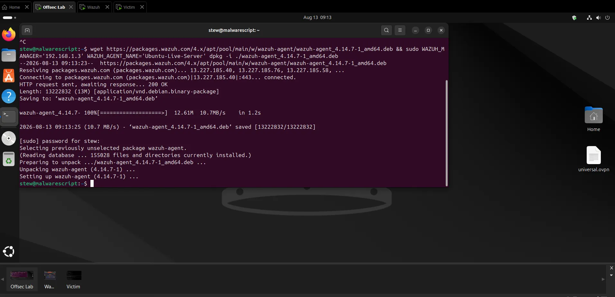The height and width of the screenshot is (297, 615).
Task: Open the clock showing Aug 13 09:13
Action: point(317,17)
